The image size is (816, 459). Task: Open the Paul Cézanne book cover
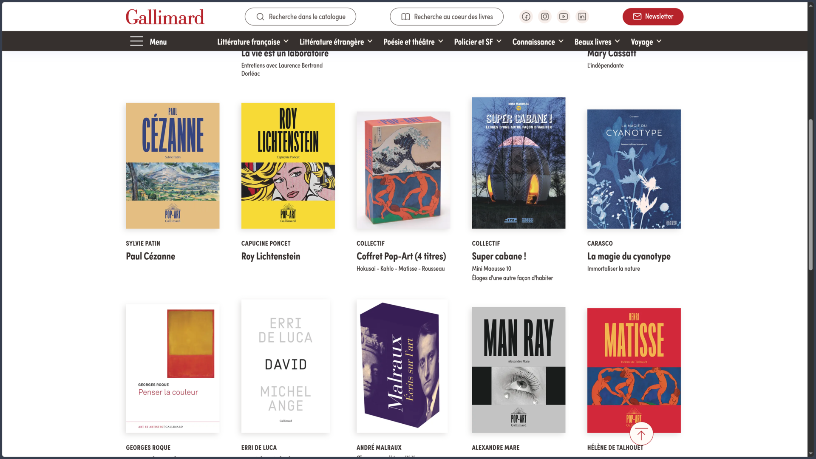pos(173,166)
